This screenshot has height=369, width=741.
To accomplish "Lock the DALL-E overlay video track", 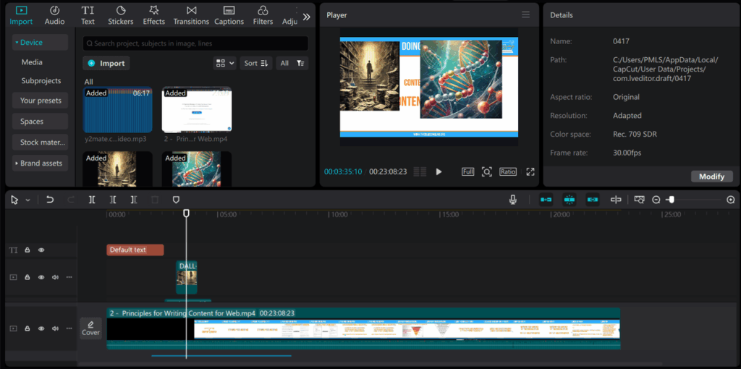I will (27, 277).
